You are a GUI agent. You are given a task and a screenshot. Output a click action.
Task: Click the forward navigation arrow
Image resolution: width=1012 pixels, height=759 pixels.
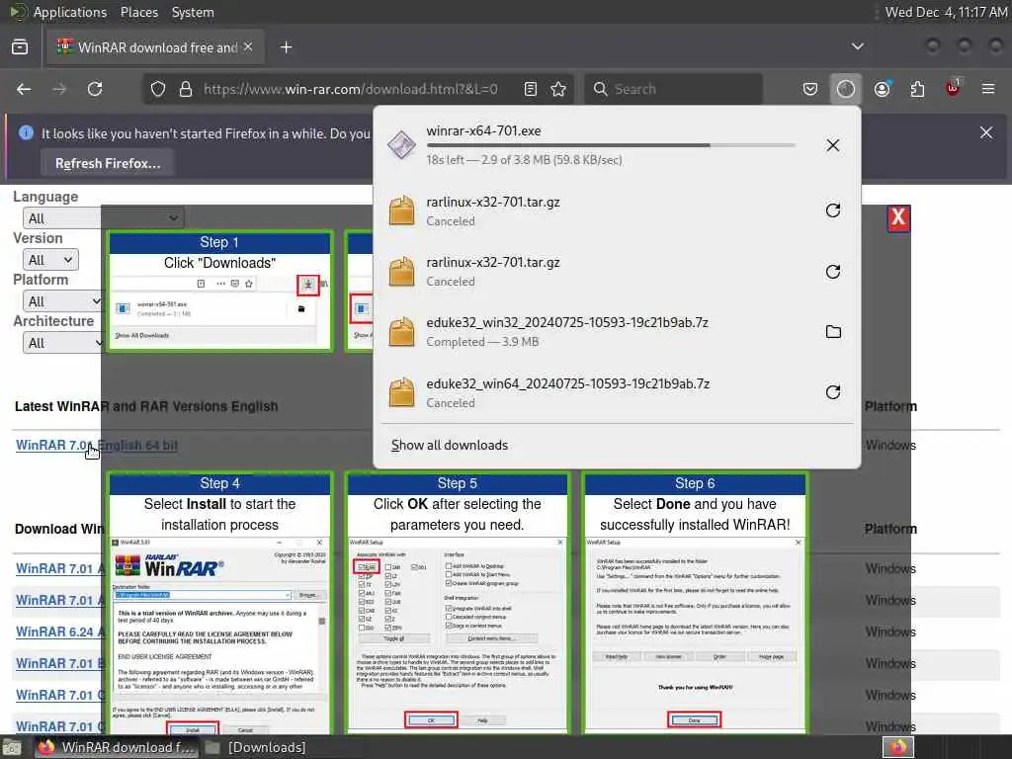[59, 89]
